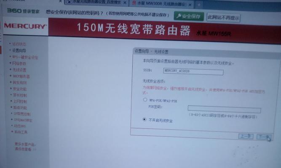
Task: Close the 水星 MW300R tab
Action: tap(190, 5)
